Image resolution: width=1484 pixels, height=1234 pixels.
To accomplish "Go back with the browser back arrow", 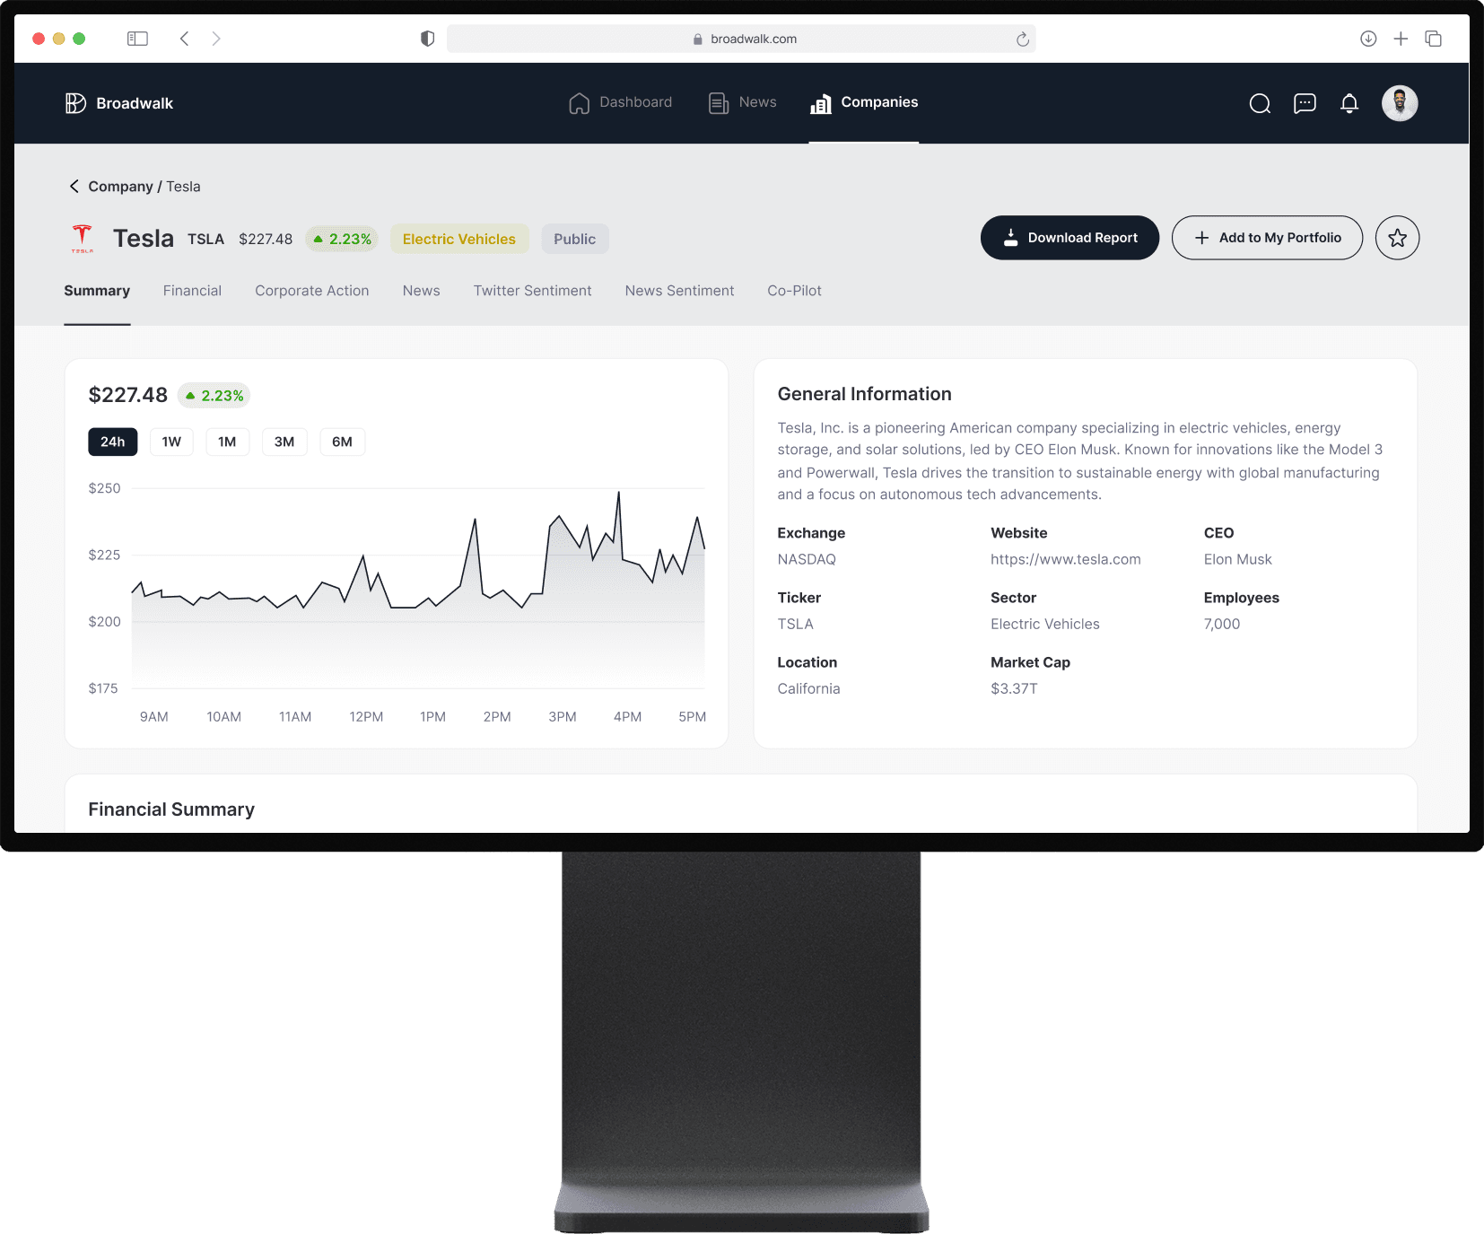I will [184, 39].
